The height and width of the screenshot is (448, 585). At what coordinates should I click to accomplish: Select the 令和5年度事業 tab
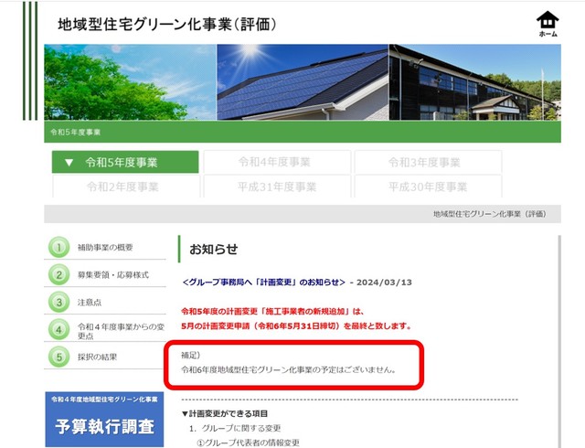[x=125, y=163]
